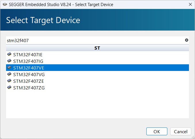195x139 pixels.
Task: Clear the search text with the X icon
Action: [x=186, y=40]
